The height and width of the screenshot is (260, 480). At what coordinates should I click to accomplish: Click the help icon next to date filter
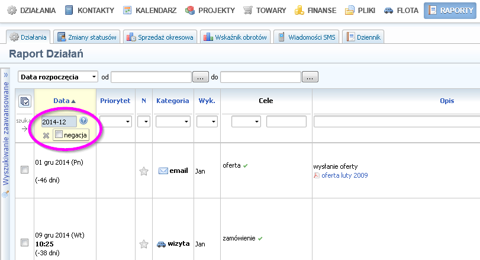pos(83,121)
